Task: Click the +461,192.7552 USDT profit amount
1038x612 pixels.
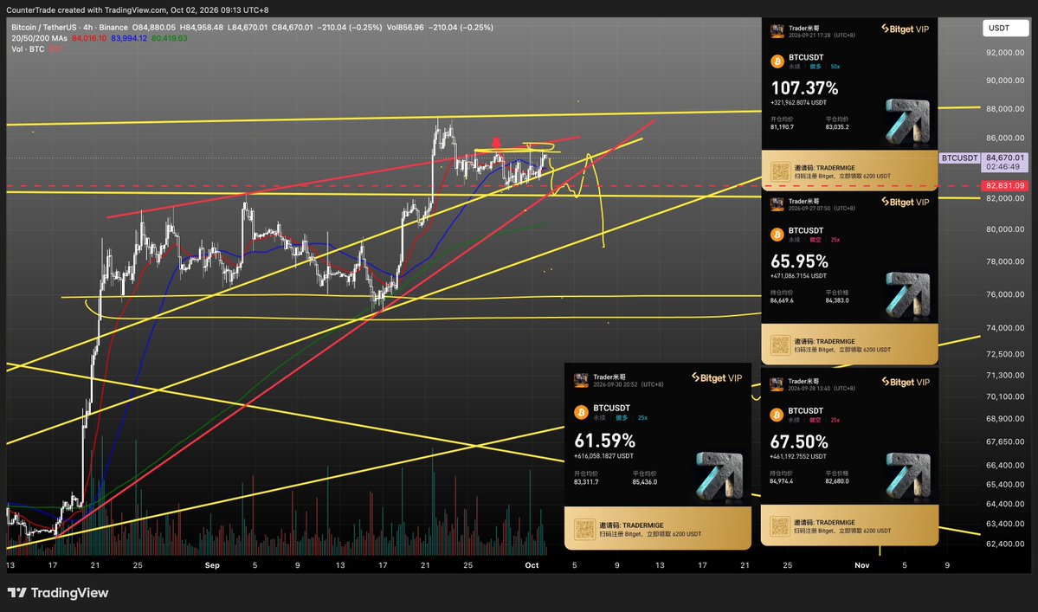Action: (797, 456)
